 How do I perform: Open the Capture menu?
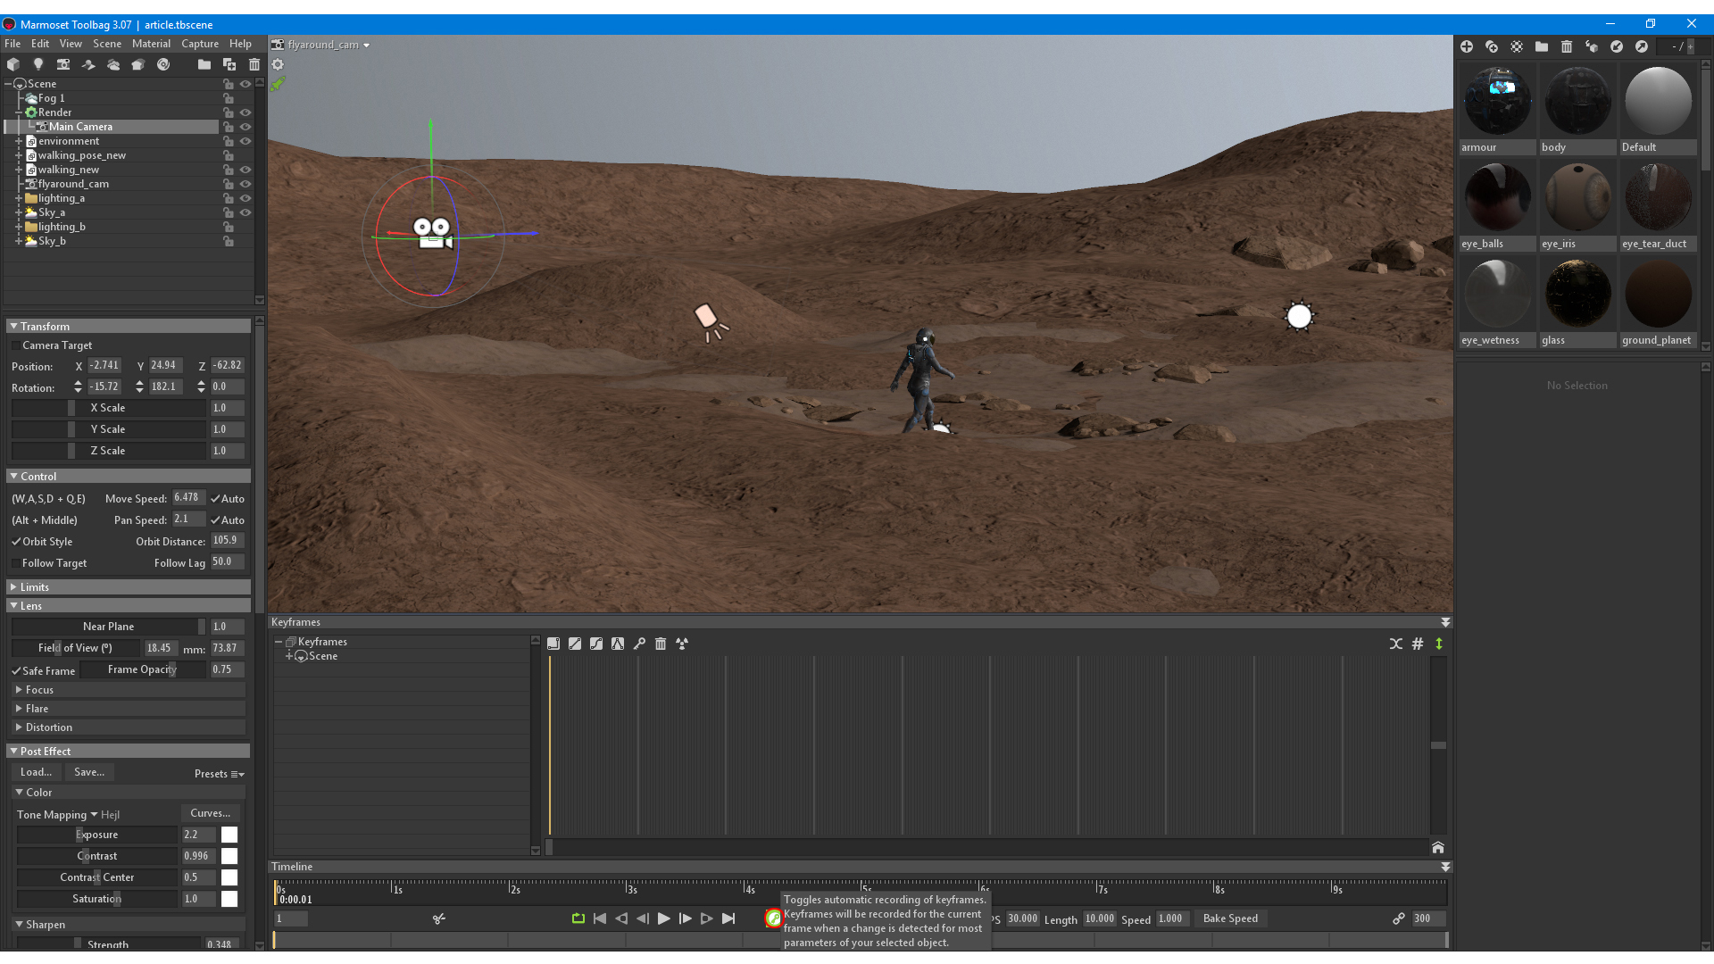pos(200,44)
